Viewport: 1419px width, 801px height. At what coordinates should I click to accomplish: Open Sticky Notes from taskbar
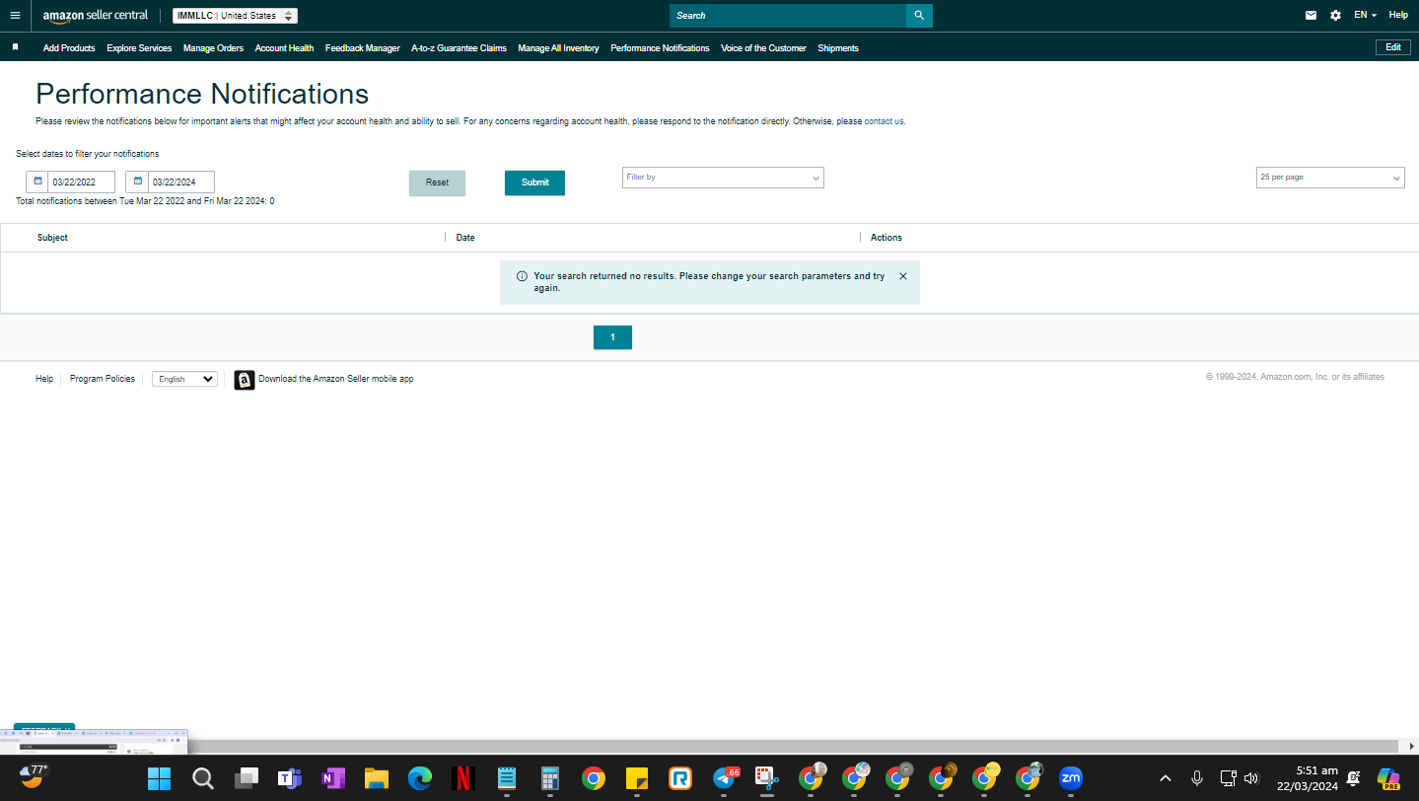point(636,778)
